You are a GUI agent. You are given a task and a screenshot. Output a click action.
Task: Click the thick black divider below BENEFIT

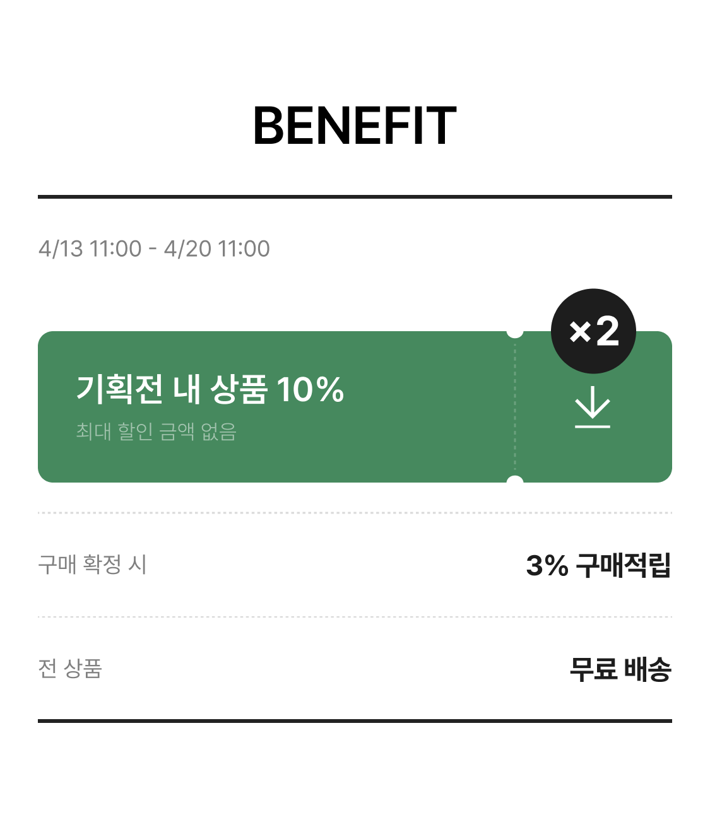pos(355,197)
